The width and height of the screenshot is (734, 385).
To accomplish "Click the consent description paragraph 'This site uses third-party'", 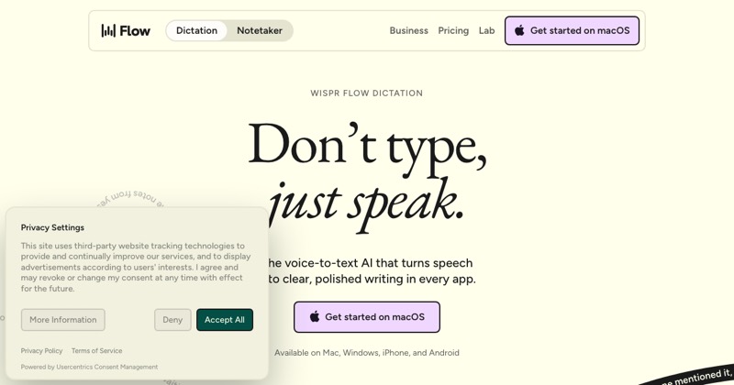I will tap(136, 267).
